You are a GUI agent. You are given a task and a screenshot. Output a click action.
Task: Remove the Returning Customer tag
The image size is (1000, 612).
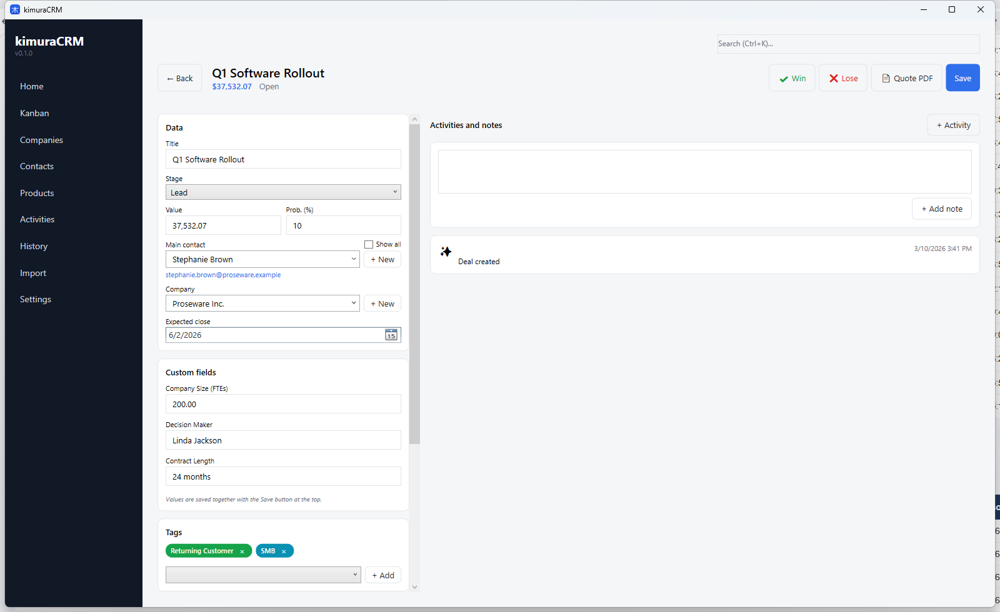[x=242, y=551]
